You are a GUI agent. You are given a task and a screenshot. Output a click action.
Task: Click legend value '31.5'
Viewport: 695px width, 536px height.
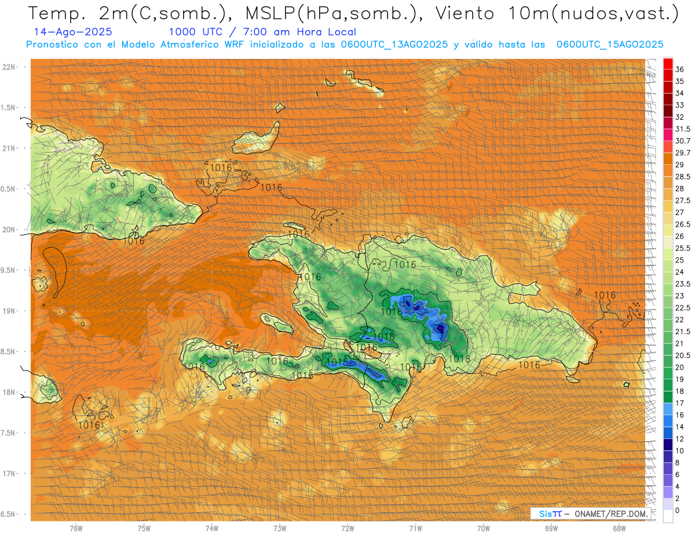(683, 129)
